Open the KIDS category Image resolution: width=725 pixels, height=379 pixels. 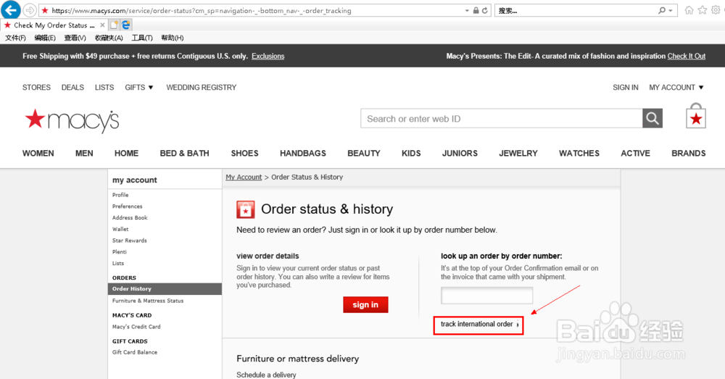click(411, 154)
